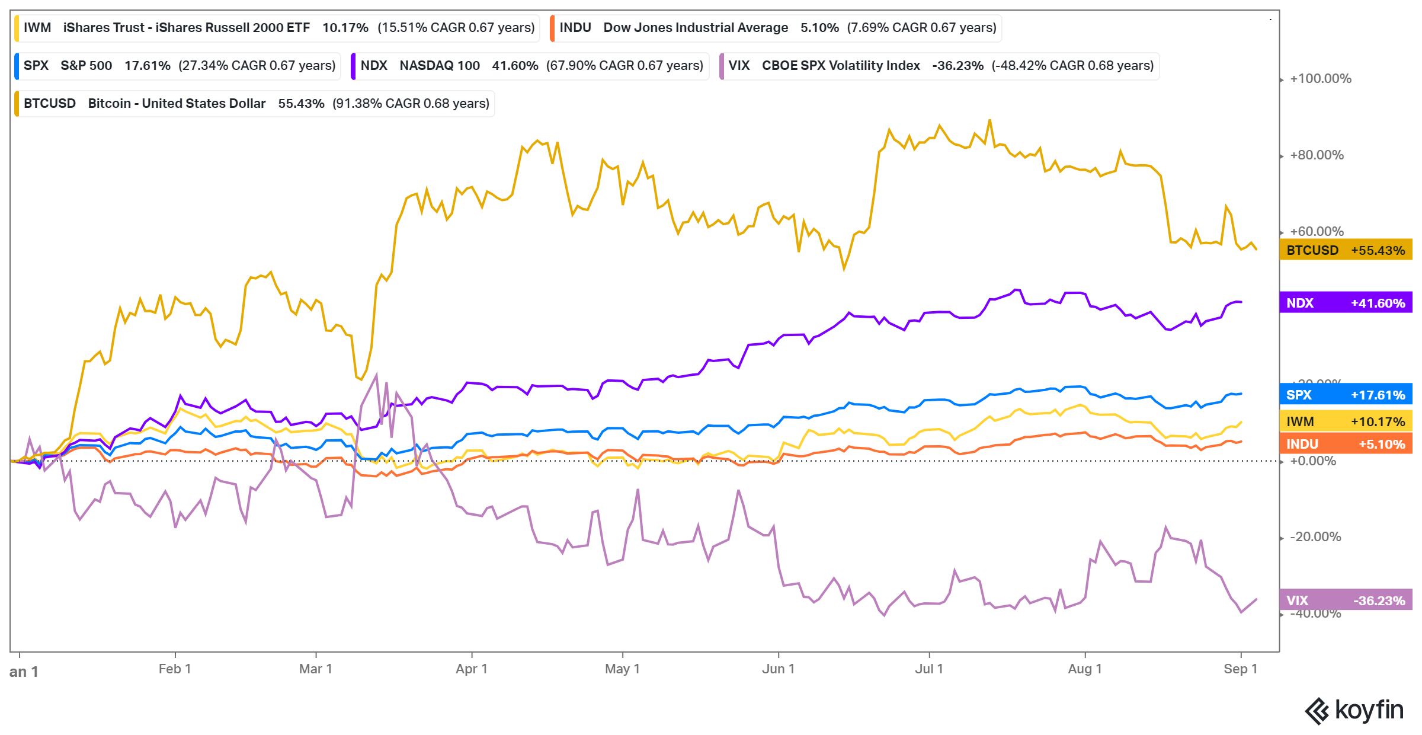The width and height of the screenshot is (1422, 735).
Task: Open the NDX NASDAQ 100 legend entry
Action: click(x=531, y=66)
